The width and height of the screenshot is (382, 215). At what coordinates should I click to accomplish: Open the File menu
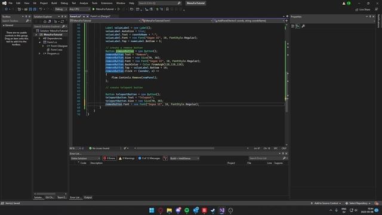point(11,3)
